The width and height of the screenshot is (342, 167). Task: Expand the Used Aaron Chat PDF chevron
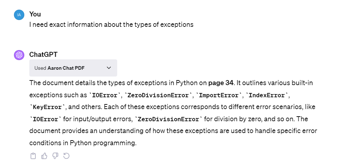[109, 68]
